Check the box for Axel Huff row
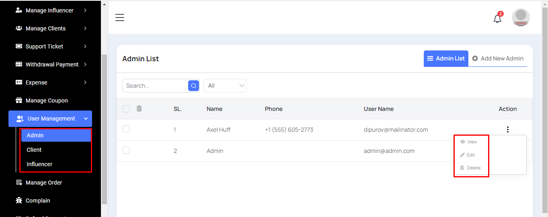This screenshot has width=548, height=217. (126, 129)
